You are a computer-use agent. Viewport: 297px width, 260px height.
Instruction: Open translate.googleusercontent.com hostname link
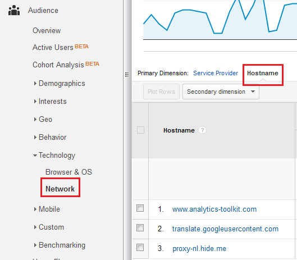click(x=225, y=229)
